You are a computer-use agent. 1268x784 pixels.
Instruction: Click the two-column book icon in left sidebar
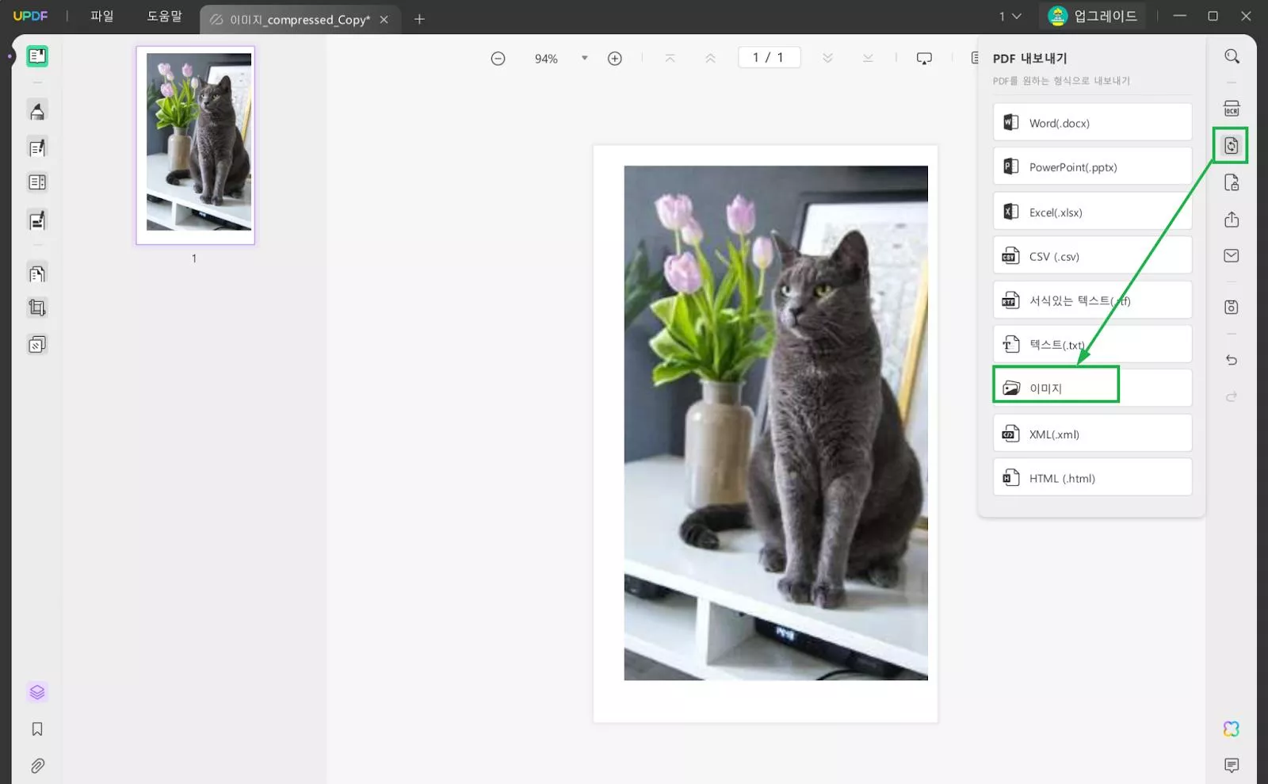click(37, 182)
